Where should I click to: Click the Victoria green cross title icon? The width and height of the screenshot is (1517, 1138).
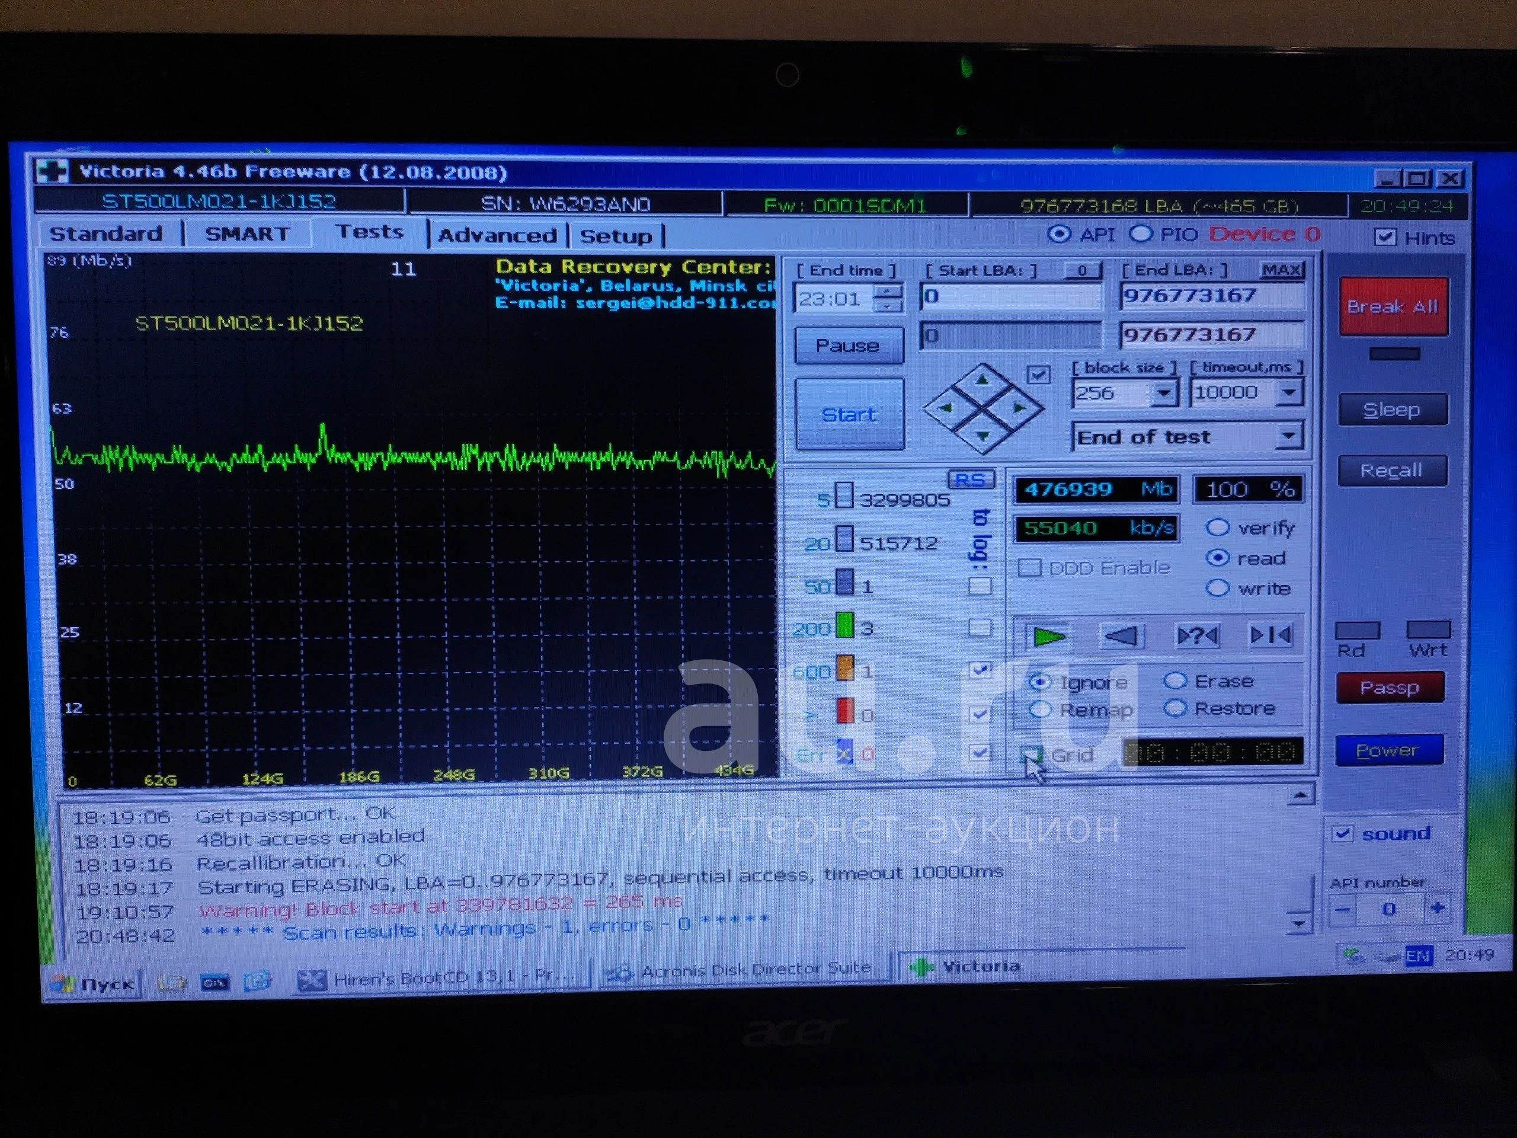point(53,171)
